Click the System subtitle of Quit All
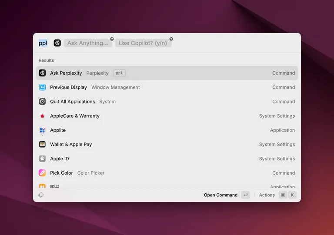 [x=107, y=102]
